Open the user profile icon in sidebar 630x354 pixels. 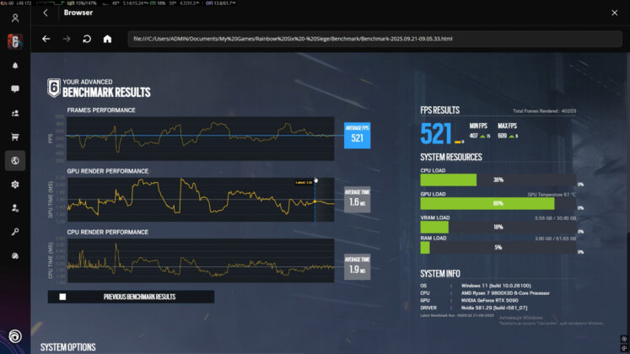(15, 18)
